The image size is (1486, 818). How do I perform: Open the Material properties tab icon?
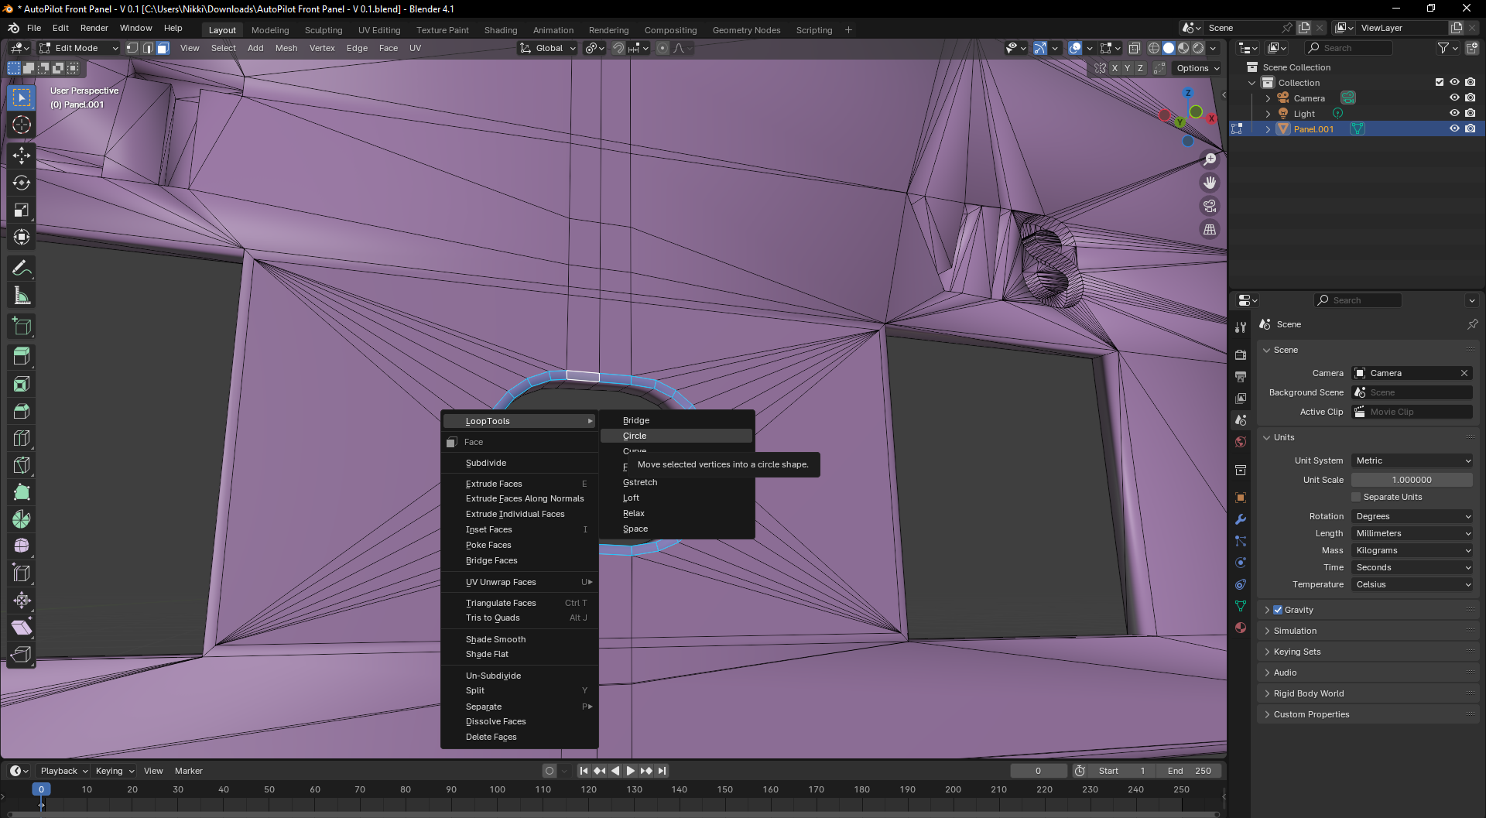(1241, 628)
